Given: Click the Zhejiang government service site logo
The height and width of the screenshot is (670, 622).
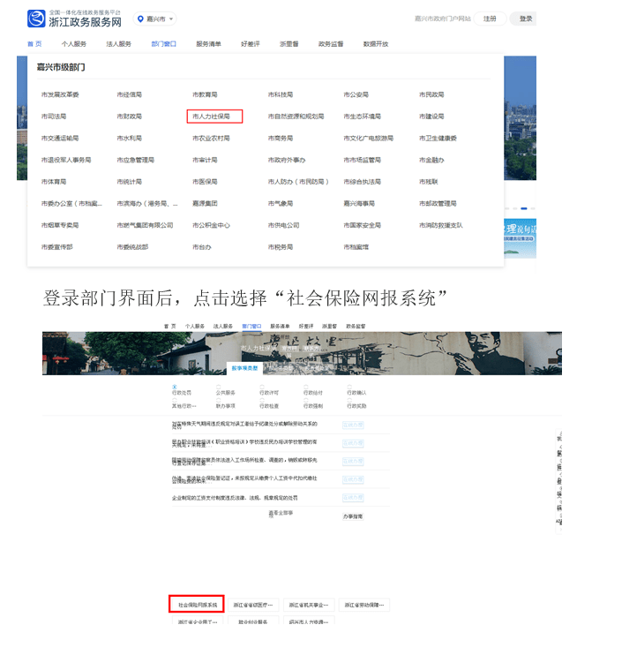Looking at the screenshot, I should click(74, 19).
